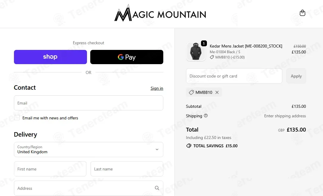Click into the Address field
The height and width of the screenshot is (196, 323).
click(x=83, y=188)
